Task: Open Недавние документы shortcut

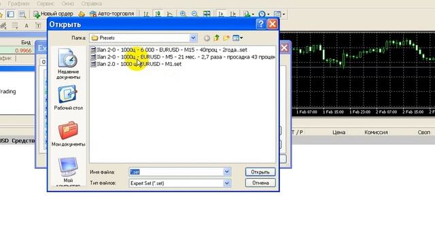Action: (68, 63)
